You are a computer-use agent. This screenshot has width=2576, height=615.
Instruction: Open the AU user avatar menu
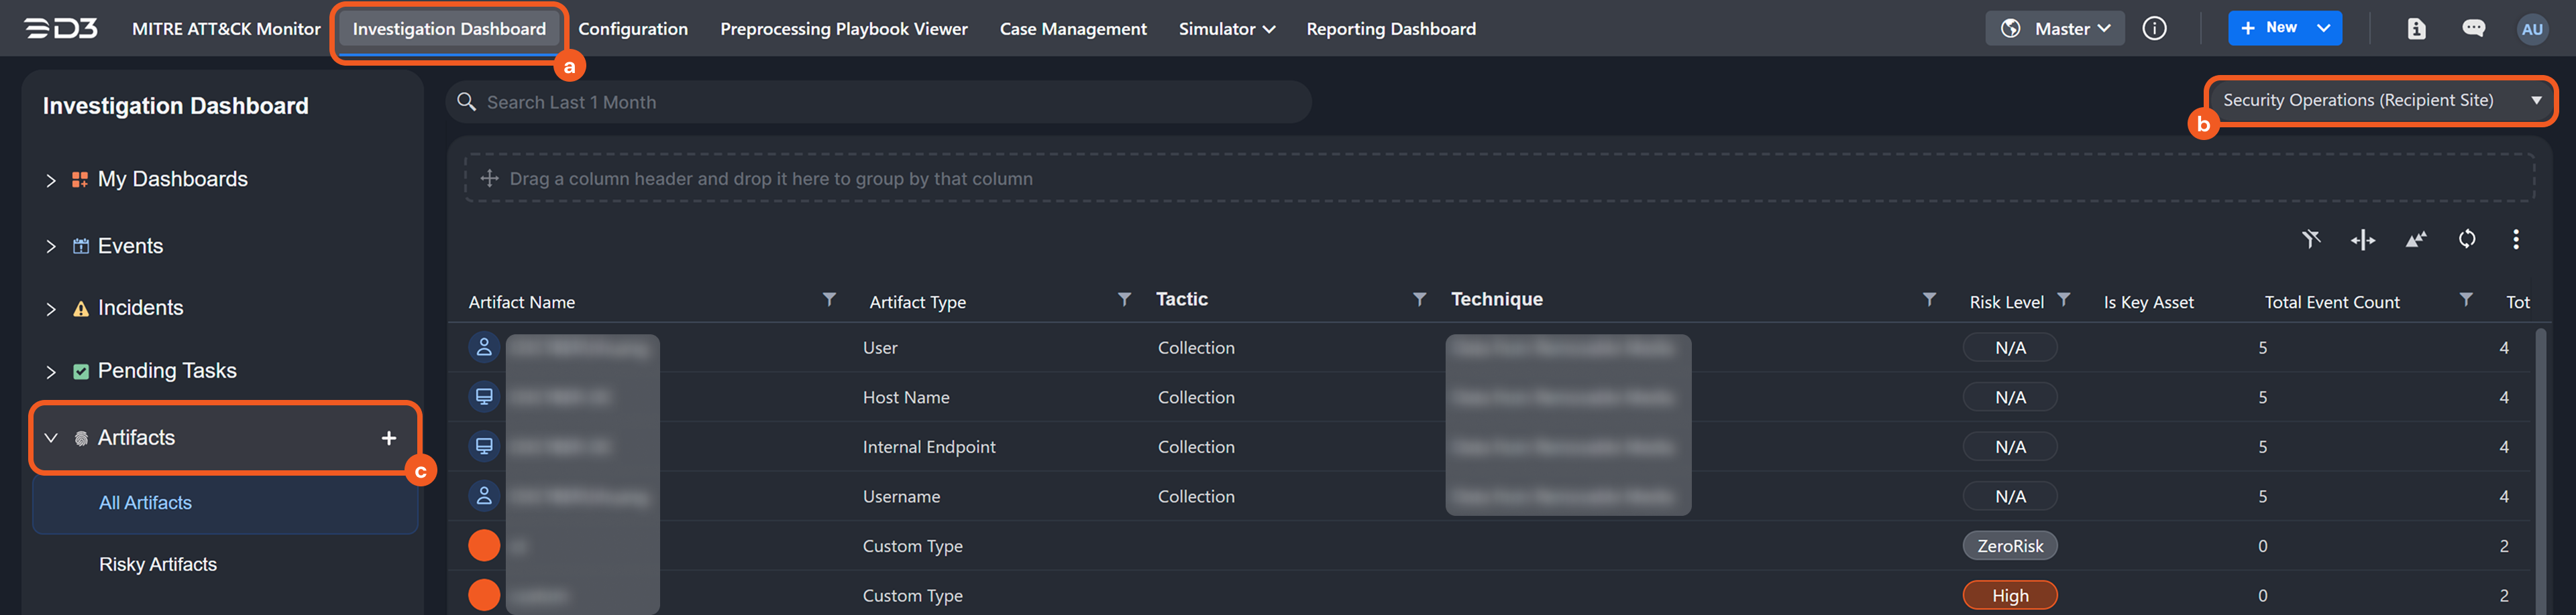coord(2531,29)
